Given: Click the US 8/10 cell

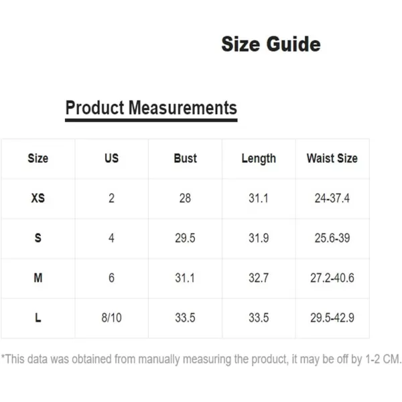Looking at the screenshot, I should 111,318.
